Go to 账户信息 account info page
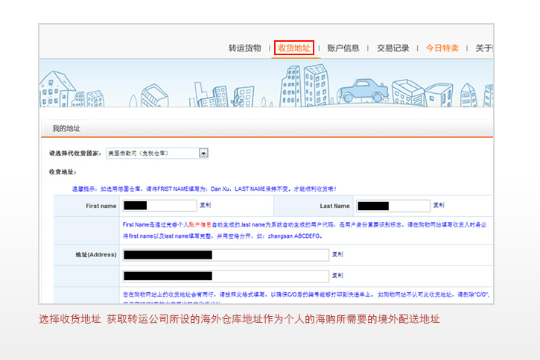This screenshot has height=360, width=540. [343, 48]
